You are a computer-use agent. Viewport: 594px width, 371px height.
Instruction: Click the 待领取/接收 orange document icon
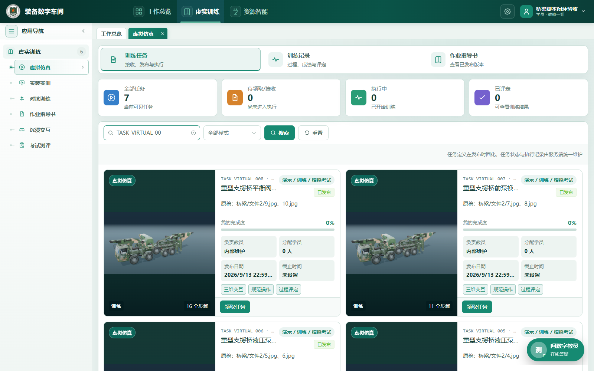click(x=235, y=98)
